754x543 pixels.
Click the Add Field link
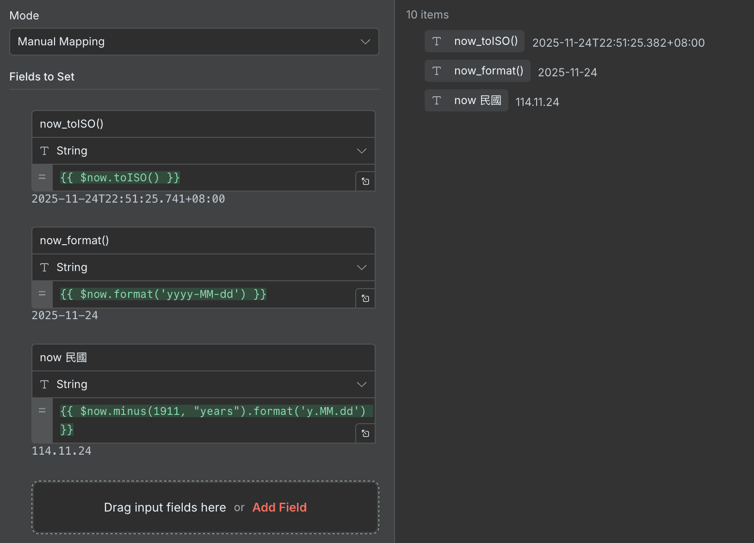pos(279,507)
